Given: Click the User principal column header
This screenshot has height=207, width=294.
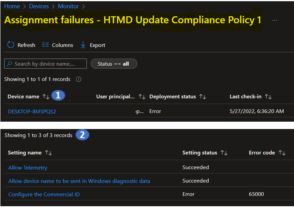Looking at the screenshot, I should click(x=115, y=96).
